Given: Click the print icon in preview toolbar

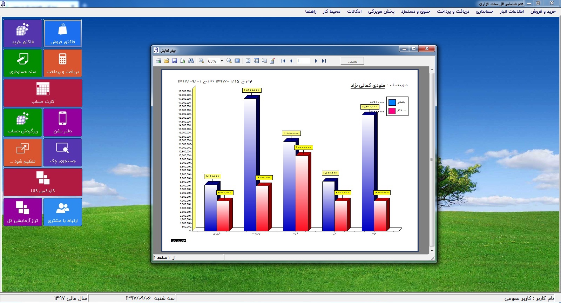Looking at the screenshot, I should [x=158, y=61].
